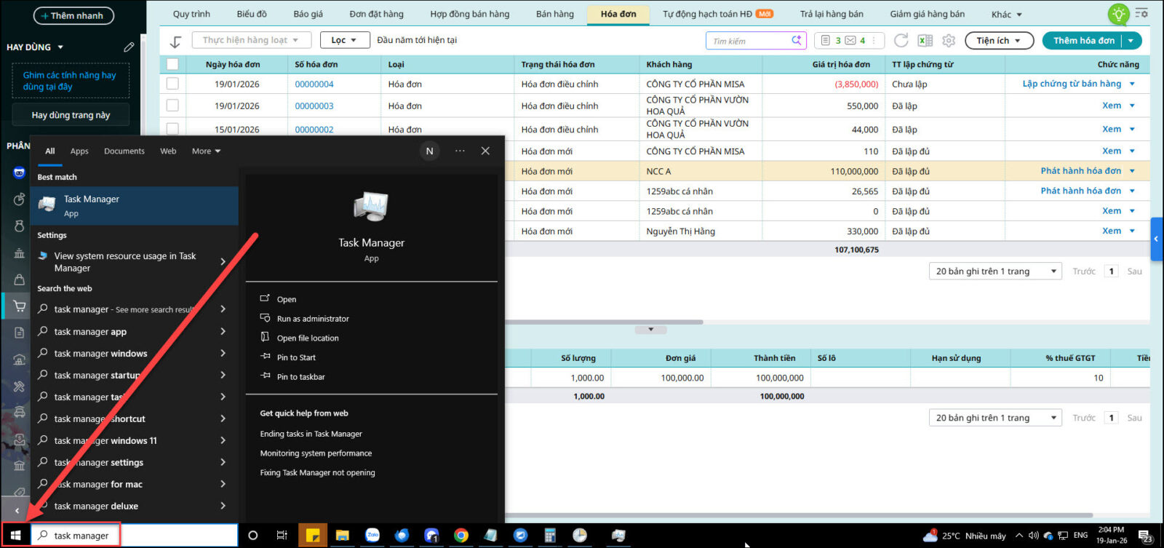This screenshot has height=548, width=1164.
Task: Open Google Chrome from the taskbar
Action: 461,536
